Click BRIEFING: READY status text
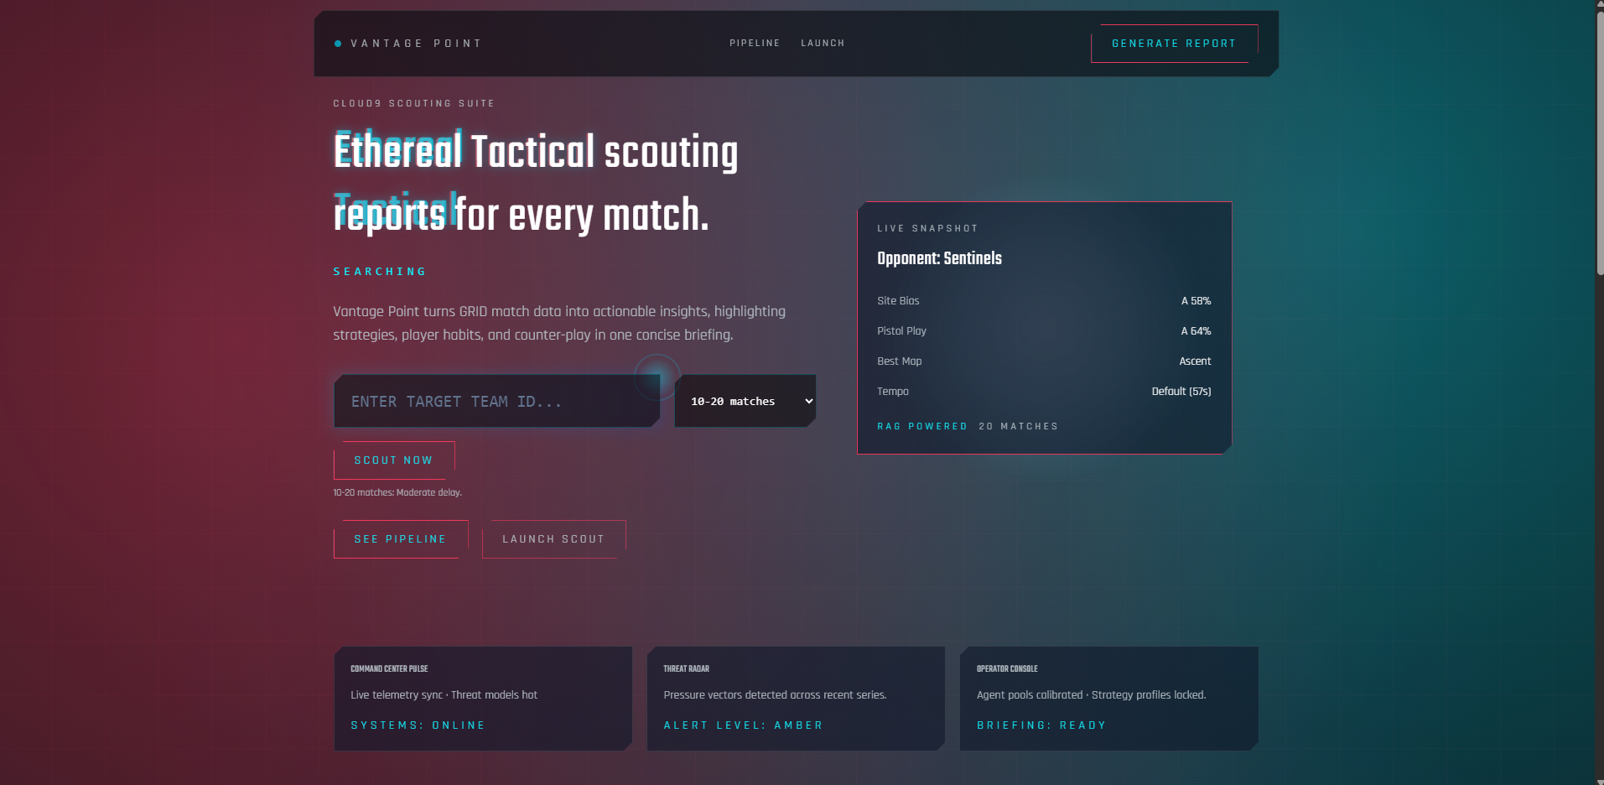Image resolution: width=1604 pixels, height=785 pixels. (x=1041, y=725)
